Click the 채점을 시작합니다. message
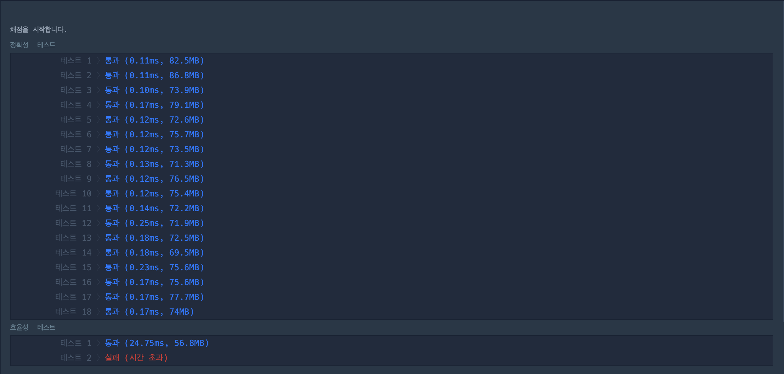The image size is (784, 374). [38, 30]
